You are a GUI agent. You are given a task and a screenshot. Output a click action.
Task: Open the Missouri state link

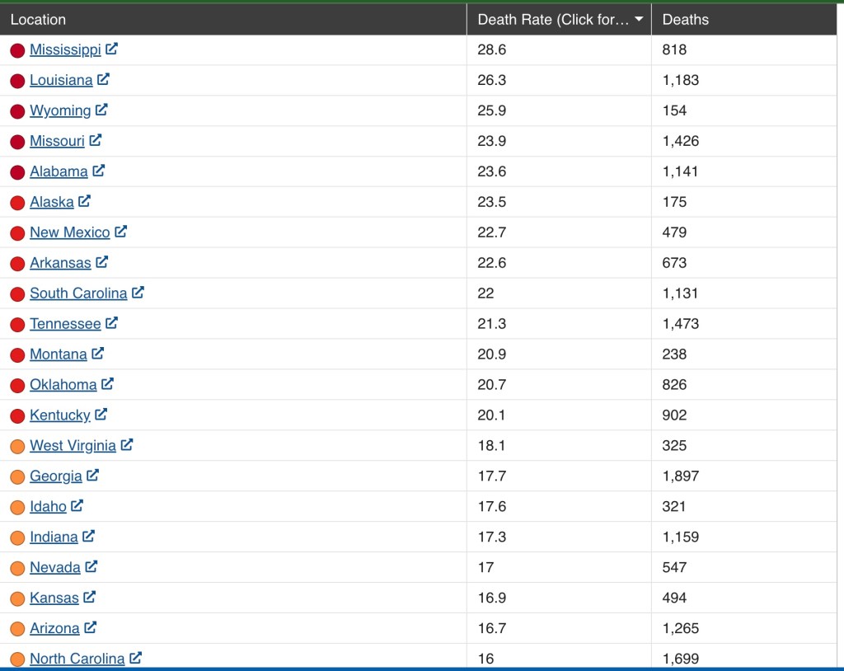[x=57, y=141]
